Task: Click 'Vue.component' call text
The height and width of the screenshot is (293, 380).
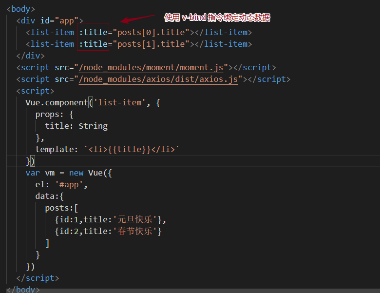Action: 57,102
